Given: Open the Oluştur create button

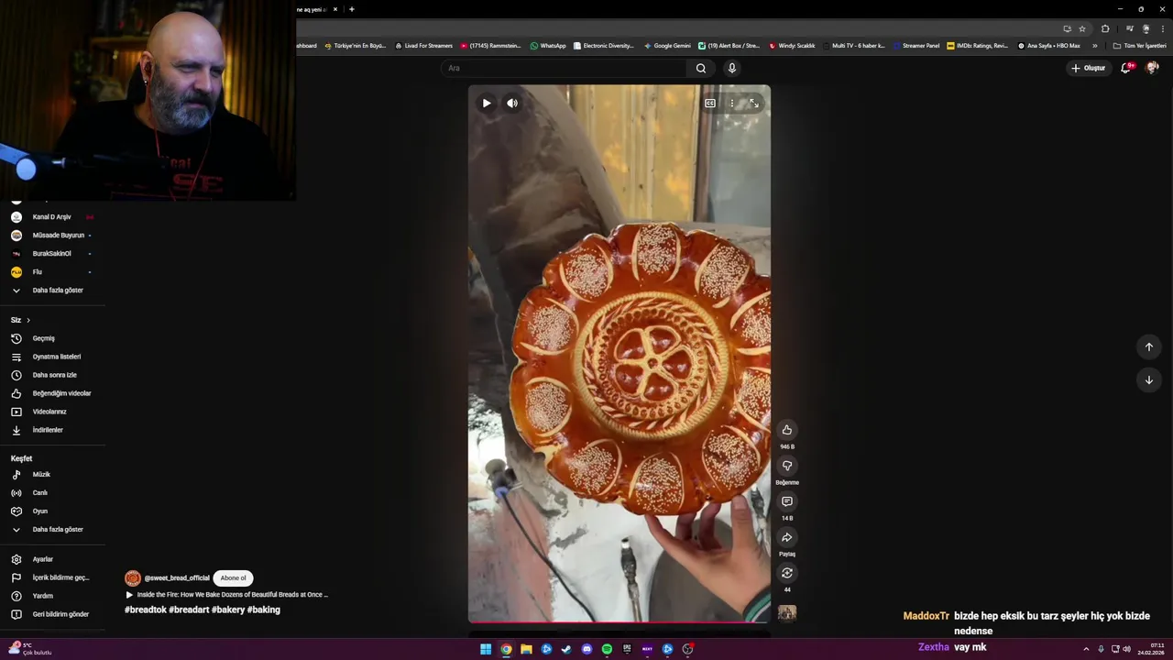Looking at the screenshot, I should (1089, 68).
